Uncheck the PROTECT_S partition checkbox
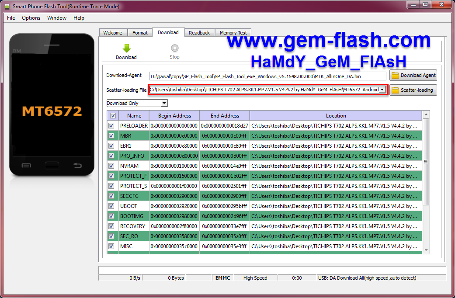This screenshot has width=455, height=298. pyautogui.click(x=111, y=186)
